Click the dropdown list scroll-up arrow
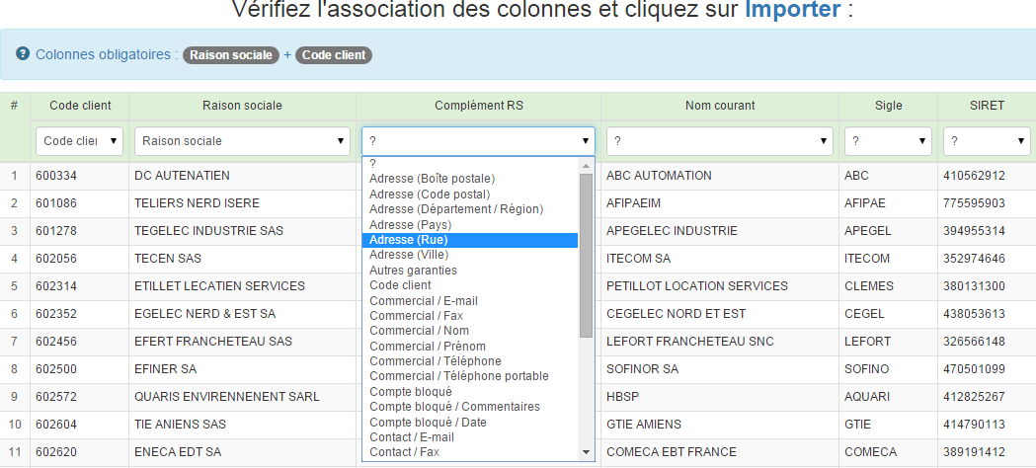Screen dimensions: 1036x468 586,165
